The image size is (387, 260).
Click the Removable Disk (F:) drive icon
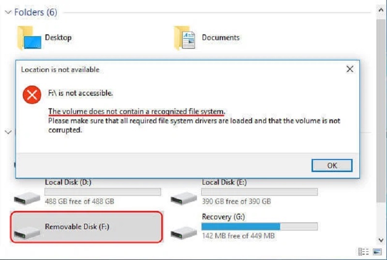pyautogui.click(x=27, y=232)
